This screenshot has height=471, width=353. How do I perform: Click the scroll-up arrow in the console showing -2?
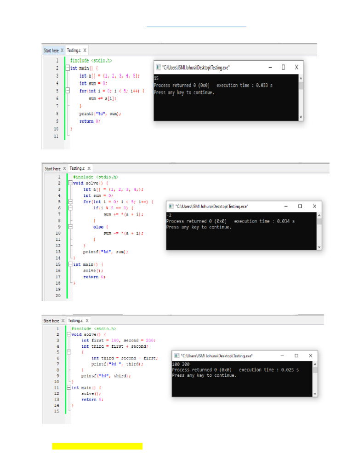(319, 215)
